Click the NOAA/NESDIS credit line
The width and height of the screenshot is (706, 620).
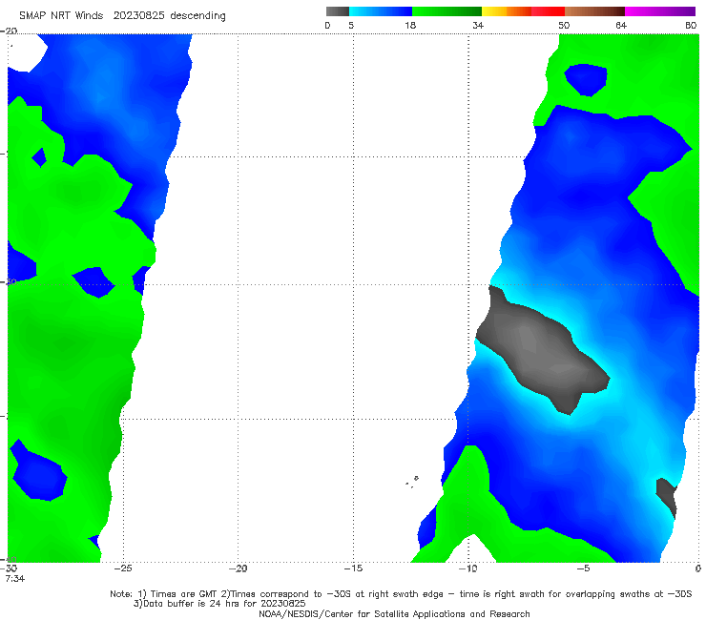click(x=394, y=613)
